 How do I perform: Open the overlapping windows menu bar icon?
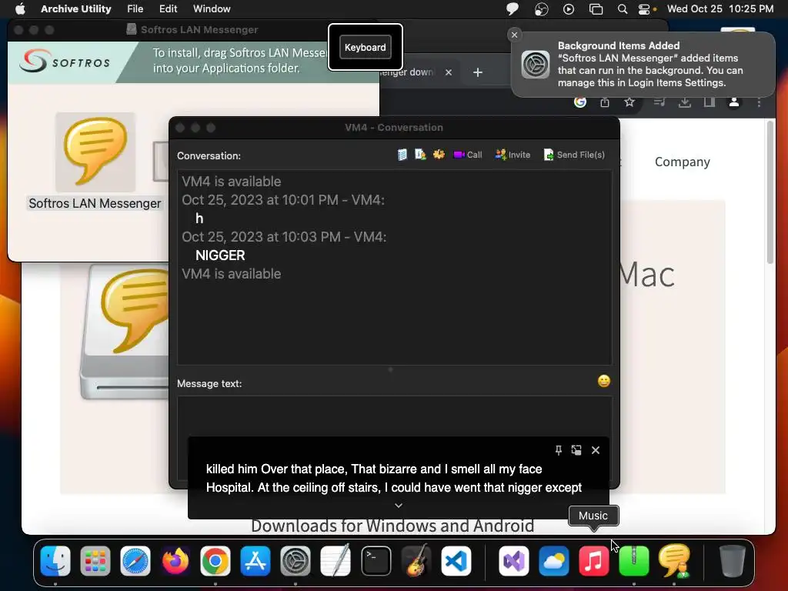(x=596, y=8)
